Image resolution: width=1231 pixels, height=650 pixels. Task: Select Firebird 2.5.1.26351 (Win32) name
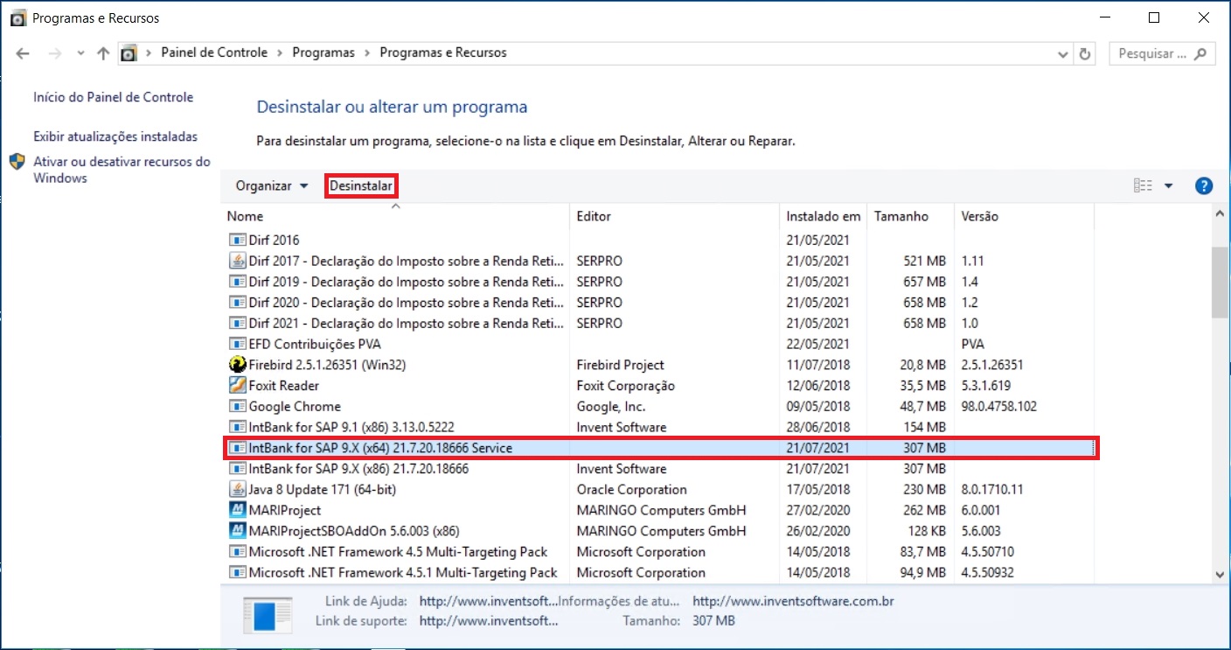(328, 365)
